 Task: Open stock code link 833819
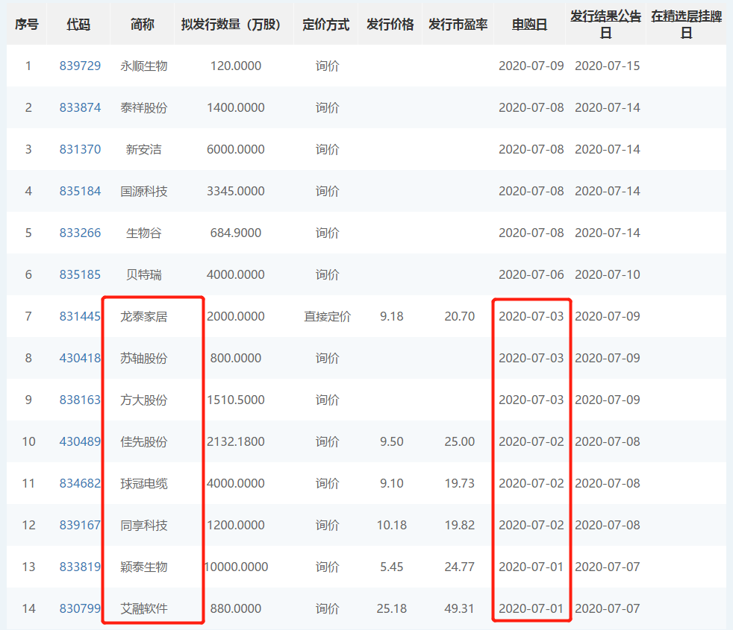click(80, 567)
